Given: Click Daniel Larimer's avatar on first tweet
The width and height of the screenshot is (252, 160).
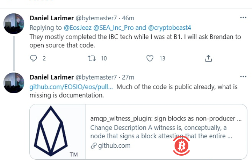Looking at the screenshot, I should 14,24.
